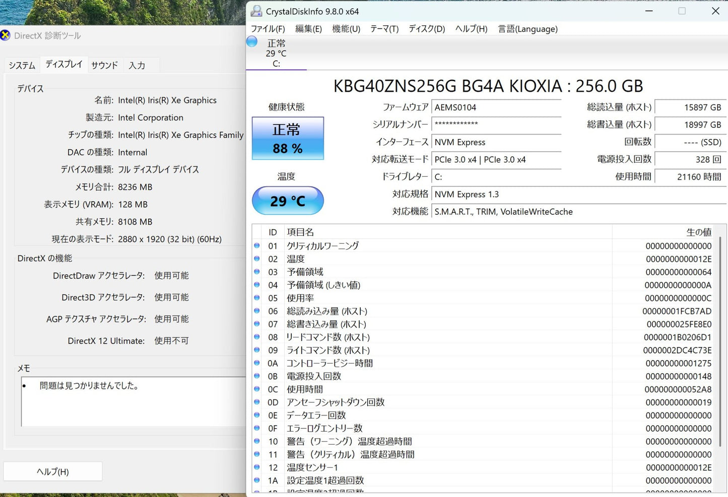Click total host reads value 15897 GB
The width and height of the screenshot is (728, 497).
690,107
